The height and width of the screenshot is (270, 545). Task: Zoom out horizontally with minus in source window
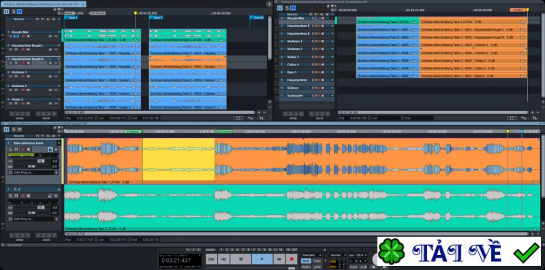[x=264, y=112]
